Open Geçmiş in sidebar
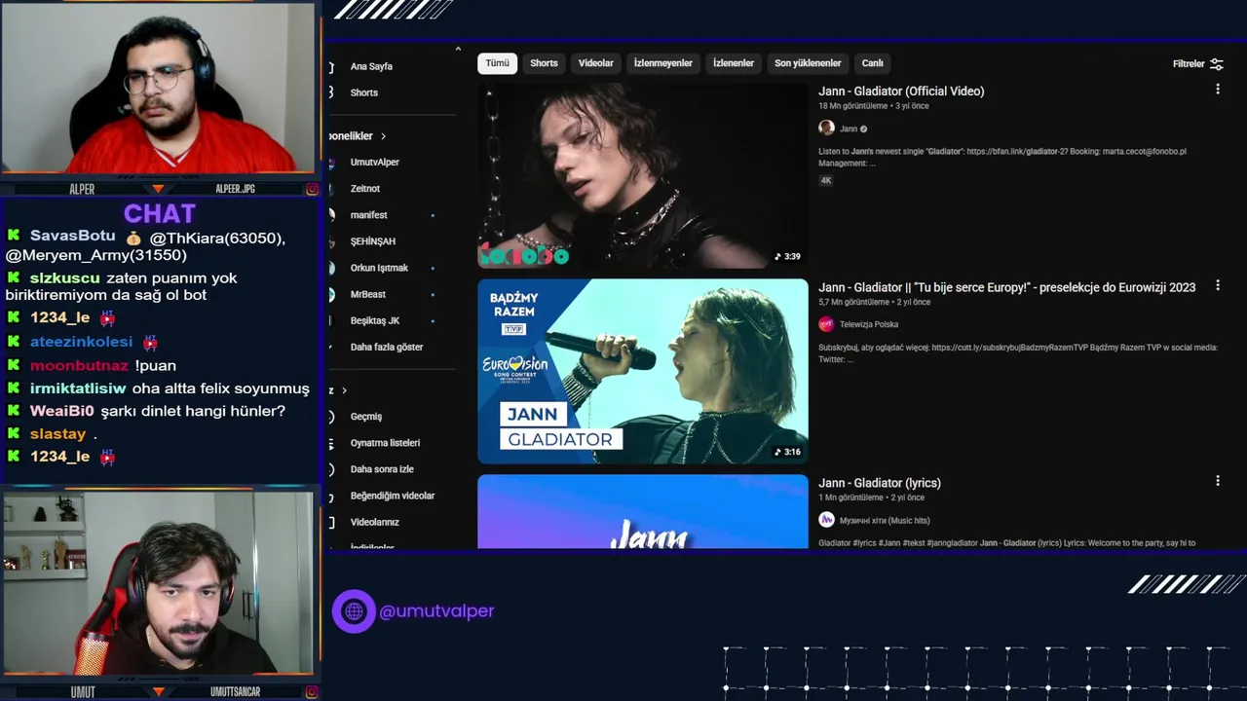 tap(366, 417)
